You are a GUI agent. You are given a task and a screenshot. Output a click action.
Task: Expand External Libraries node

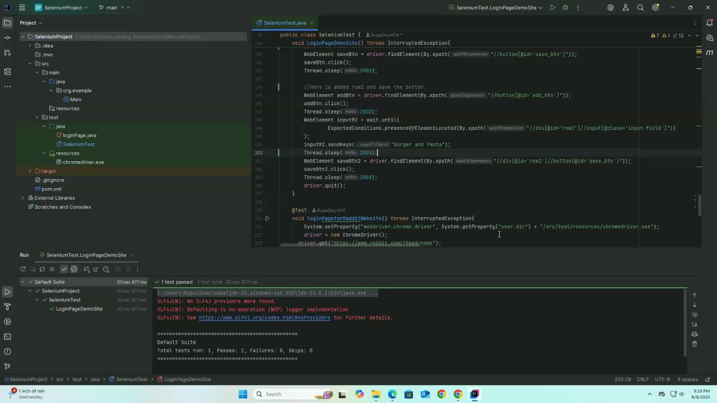(x=23, y=198)
